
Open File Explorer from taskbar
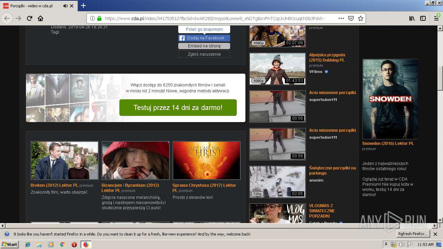[39, 245]
